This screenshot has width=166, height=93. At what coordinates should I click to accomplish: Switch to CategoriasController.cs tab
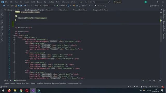100,10
